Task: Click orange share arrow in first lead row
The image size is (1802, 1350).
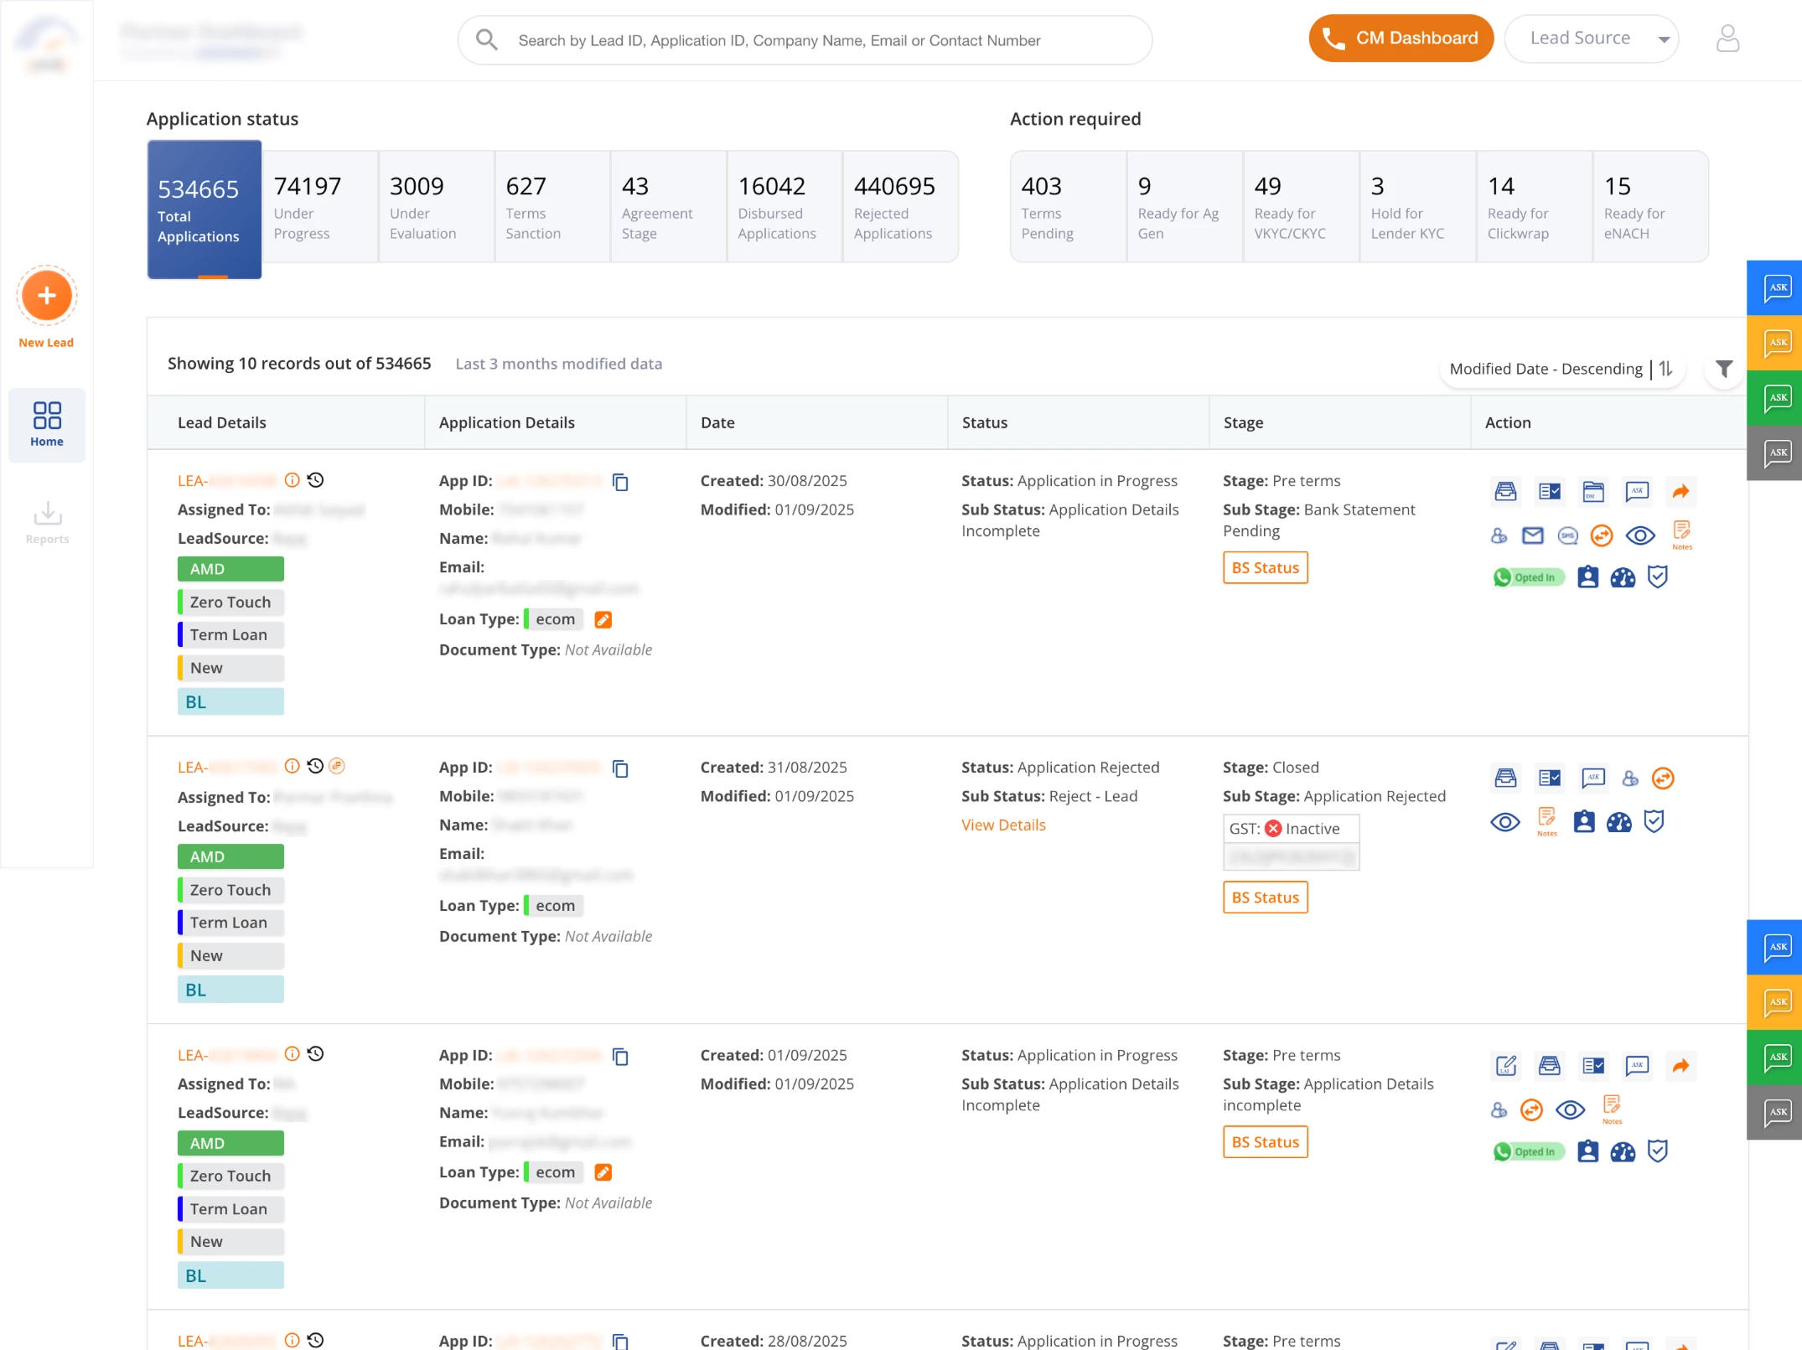Action: pyautogui.click(x=1680, y=492)
